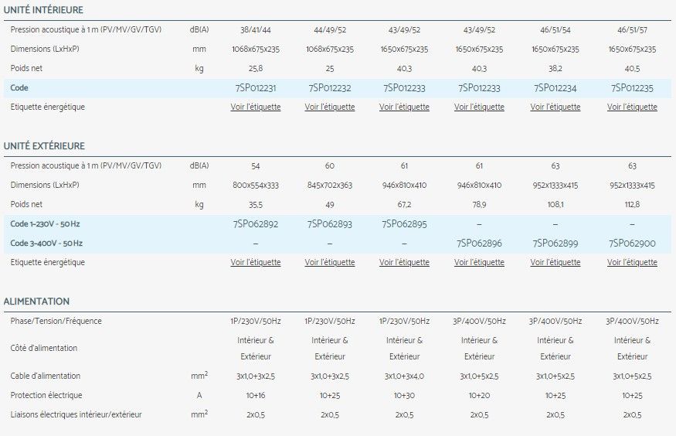Click the indoor unit code 7SP012235

632,88
